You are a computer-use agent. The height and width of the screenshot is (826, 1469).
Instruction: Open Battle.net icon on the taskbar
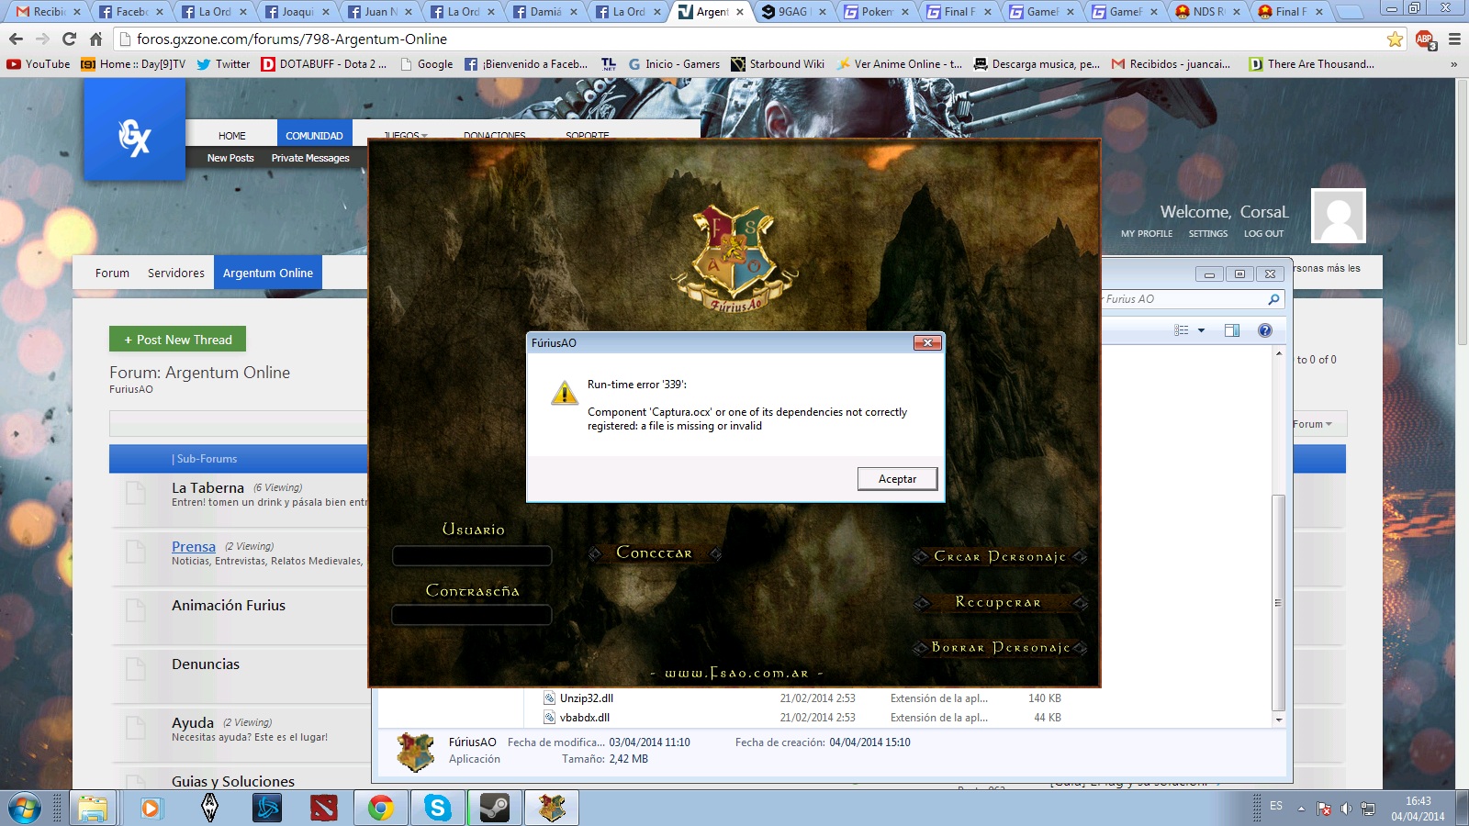(267, 809)
